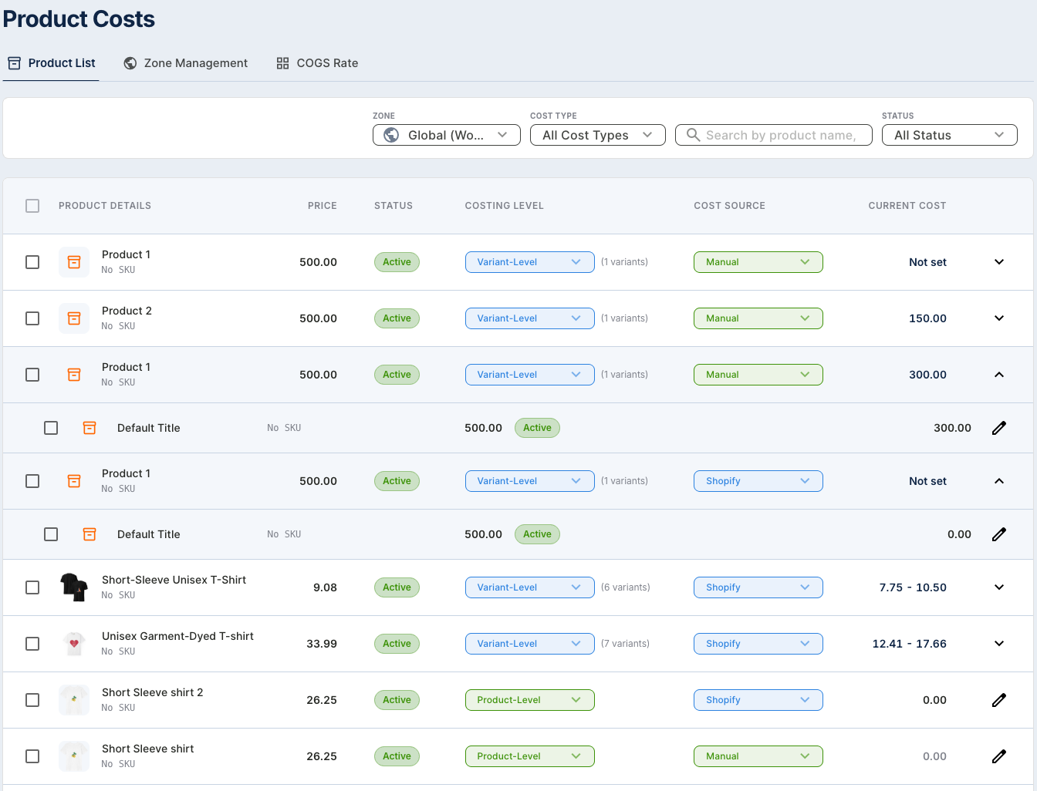Edit cost of Default Title with 0.00
This screenshot has width=1037, height=791.
(x=999, y=534)
